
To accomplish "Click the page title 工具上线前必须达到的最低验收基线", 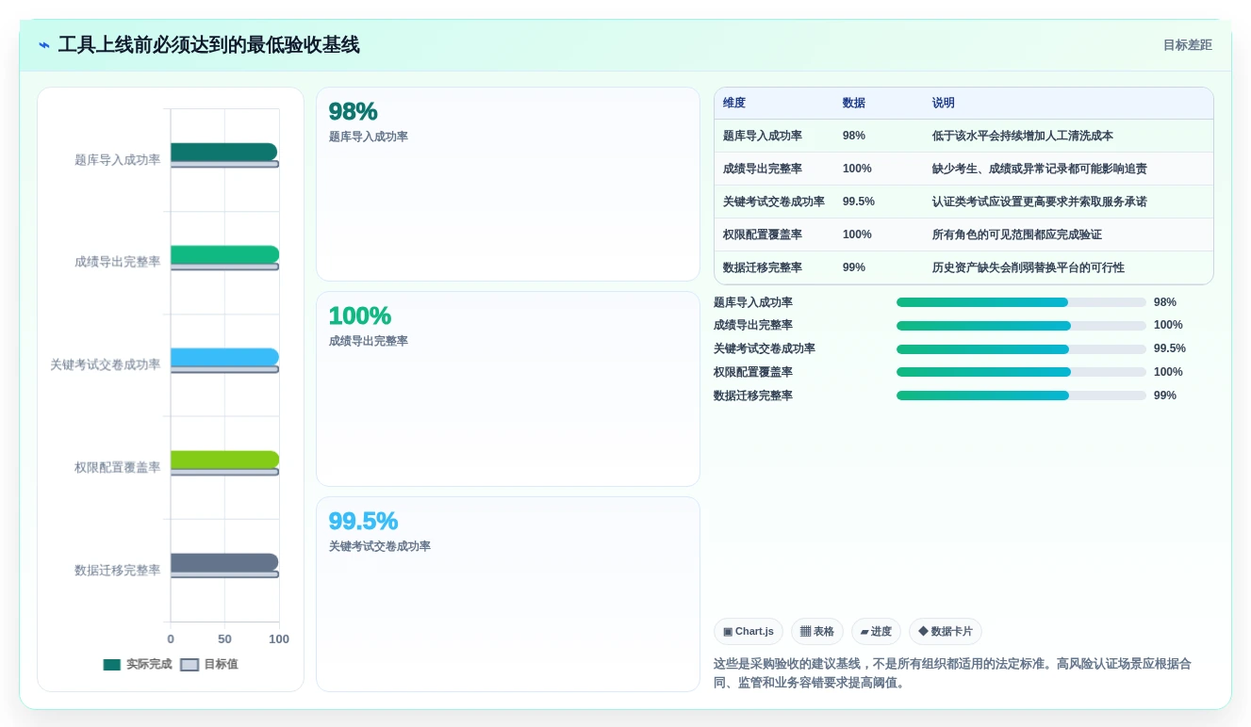I will click(208, 45).
